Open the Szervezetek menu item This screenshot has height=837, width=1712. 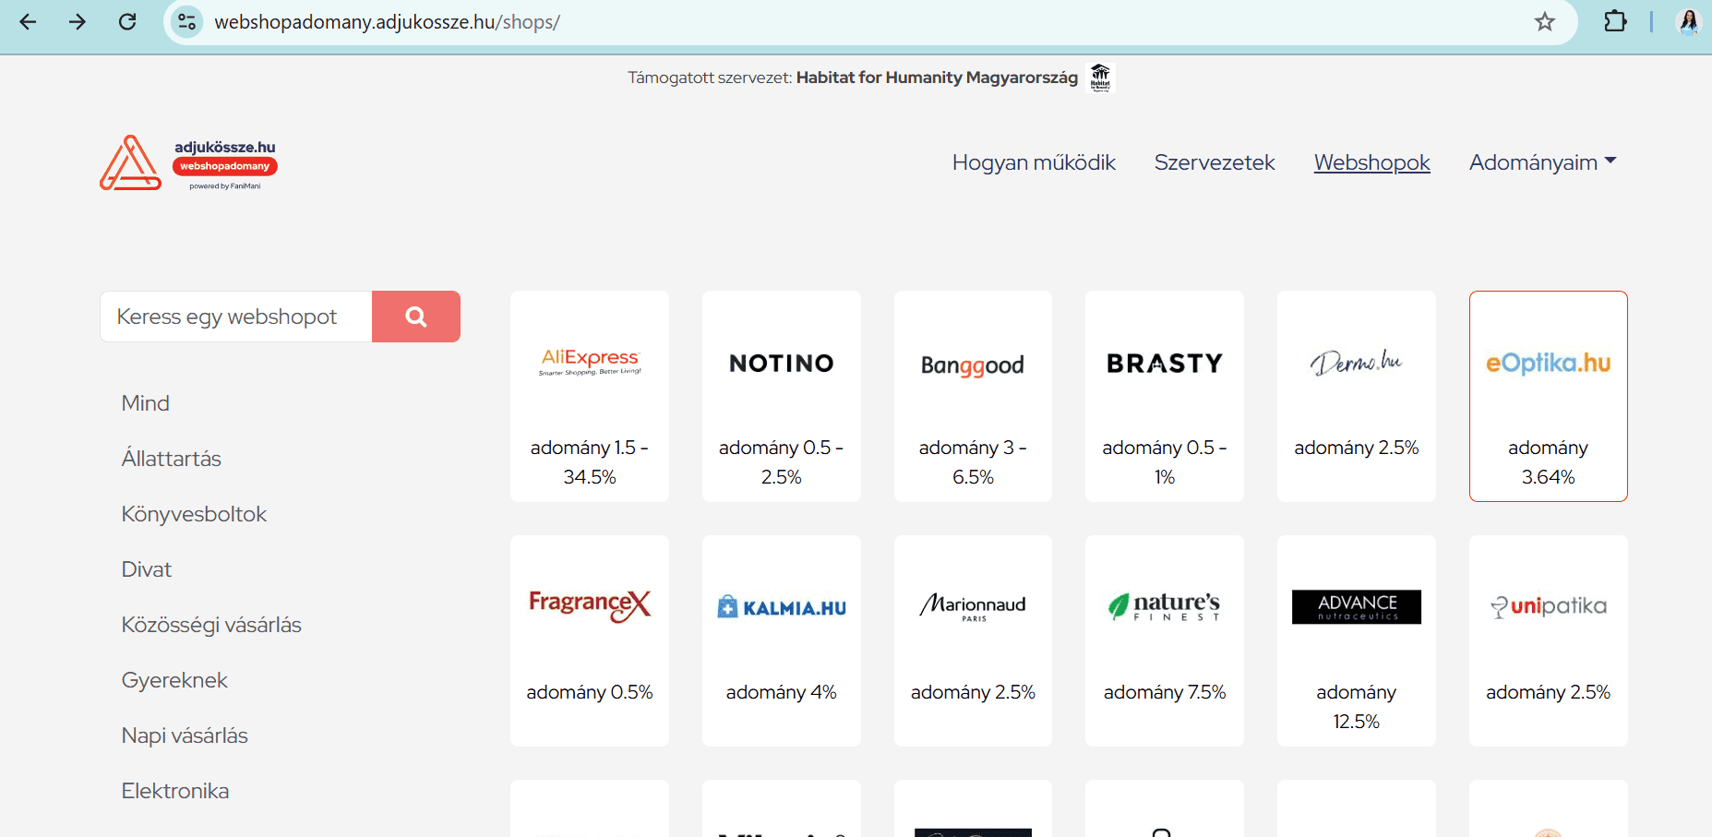(1215, 162)
